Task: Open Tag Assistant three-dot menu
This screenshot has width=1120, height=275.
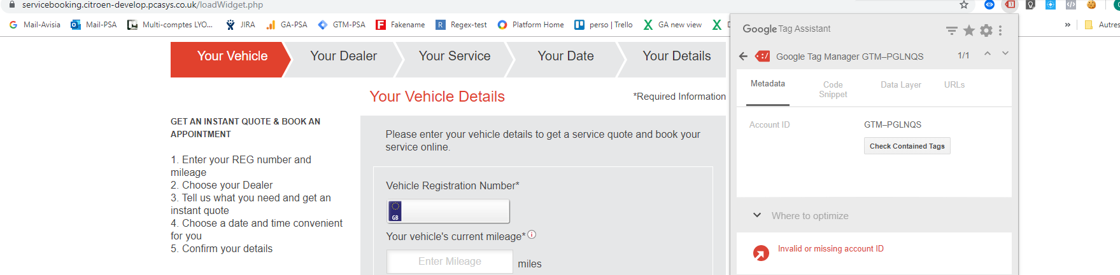Action: click(x=1000, y=30)
